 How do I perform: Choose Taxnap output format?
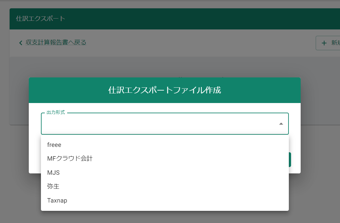tap(165, 200)
